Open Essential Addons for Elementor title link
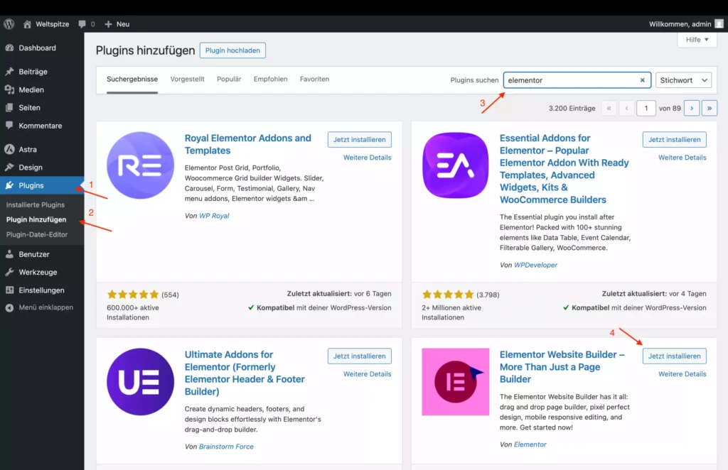This screenshot has width=728, height=470. (x=564, y=169)
